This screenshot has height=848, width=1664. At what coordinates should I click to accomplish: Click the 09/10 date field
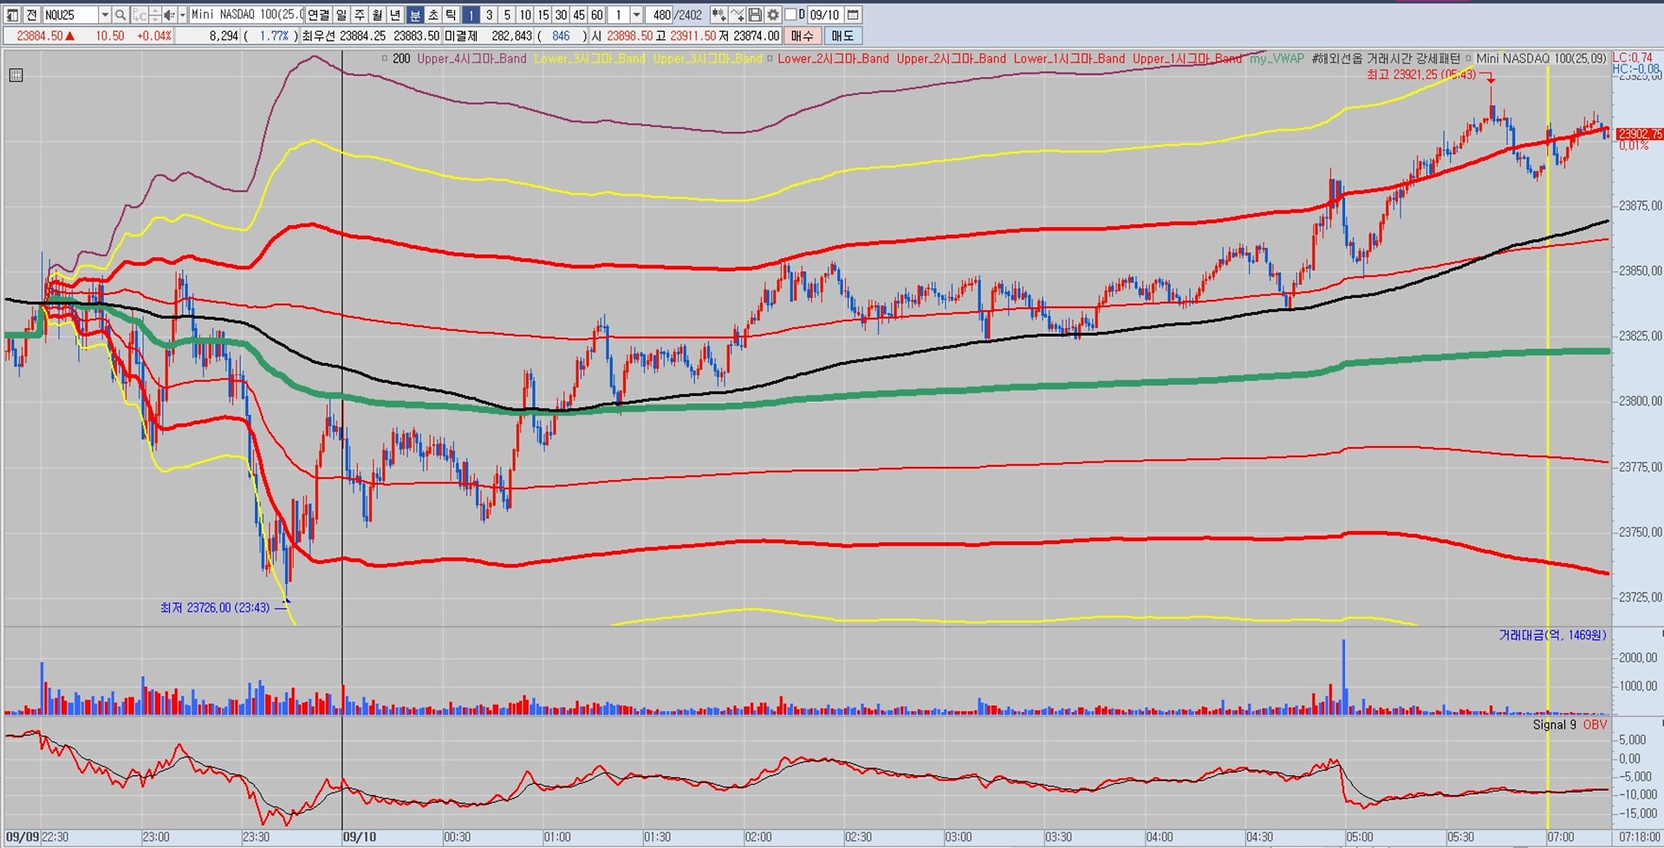click(x=826, y=15)
